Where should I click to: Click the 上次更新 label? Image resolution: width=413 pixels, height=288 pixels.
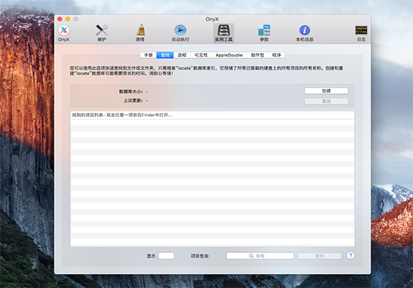[x=133, y=100]
